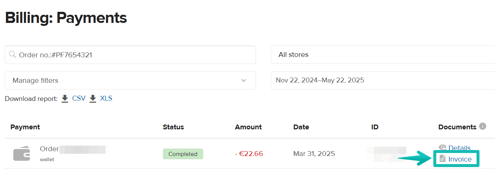The image size is (495, 170).
Task: Click the wallet payment icon
Action: pyautogui.click(x=21, y=154)
